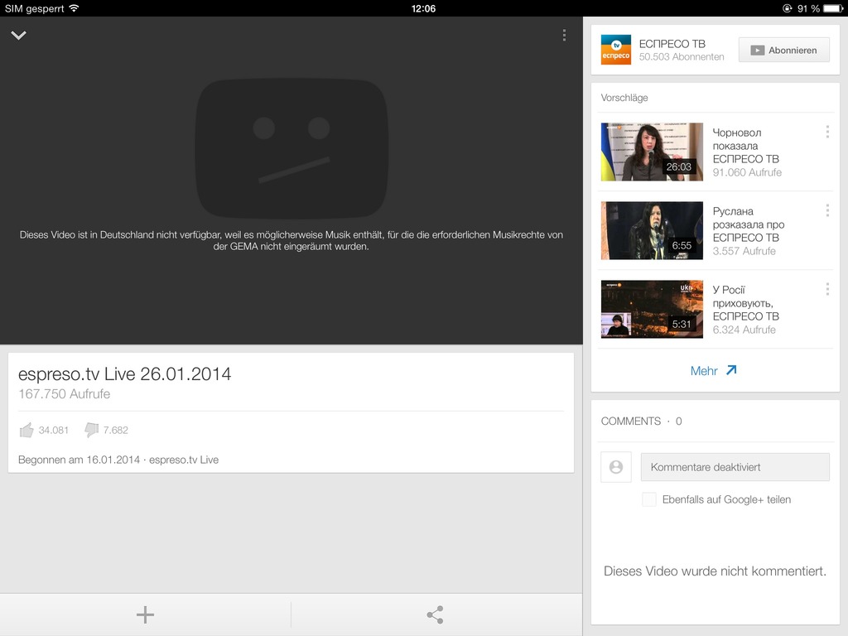The image size is (848, 636).
Task: Open the Руслана розказала про video title
Action: pyautogui.click(x=749, y=224)
